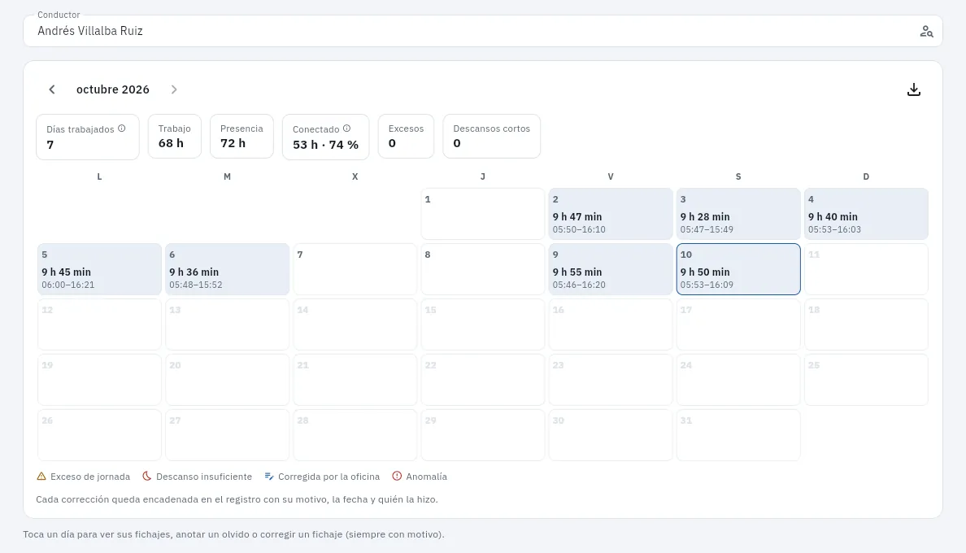Select day 4 showing 05:53–16:03
This screenshot has height=553, width=966.
click(x=866, y=214)
